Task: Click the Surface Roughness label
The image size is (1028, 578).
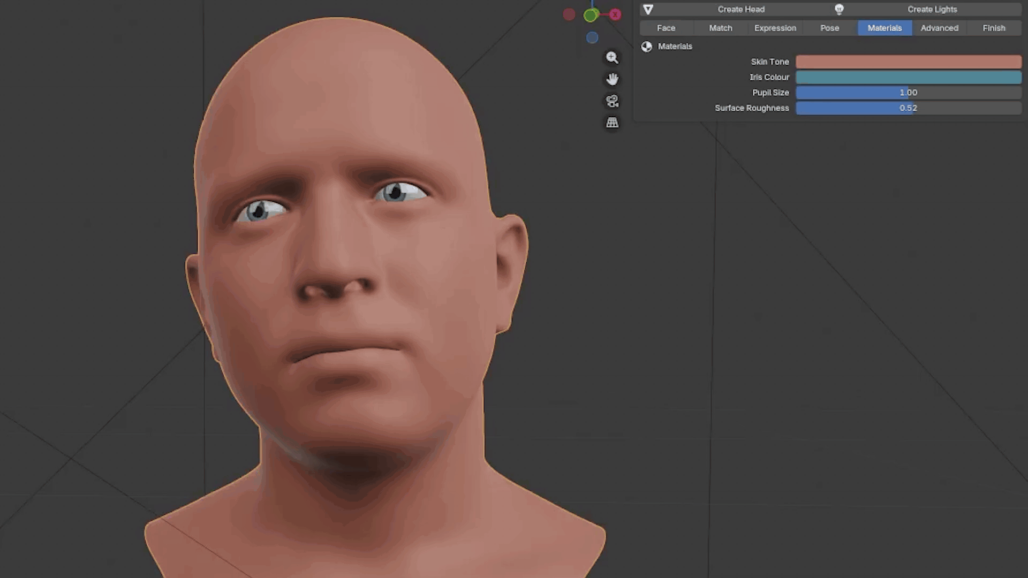Action: (x=752, y=108)
